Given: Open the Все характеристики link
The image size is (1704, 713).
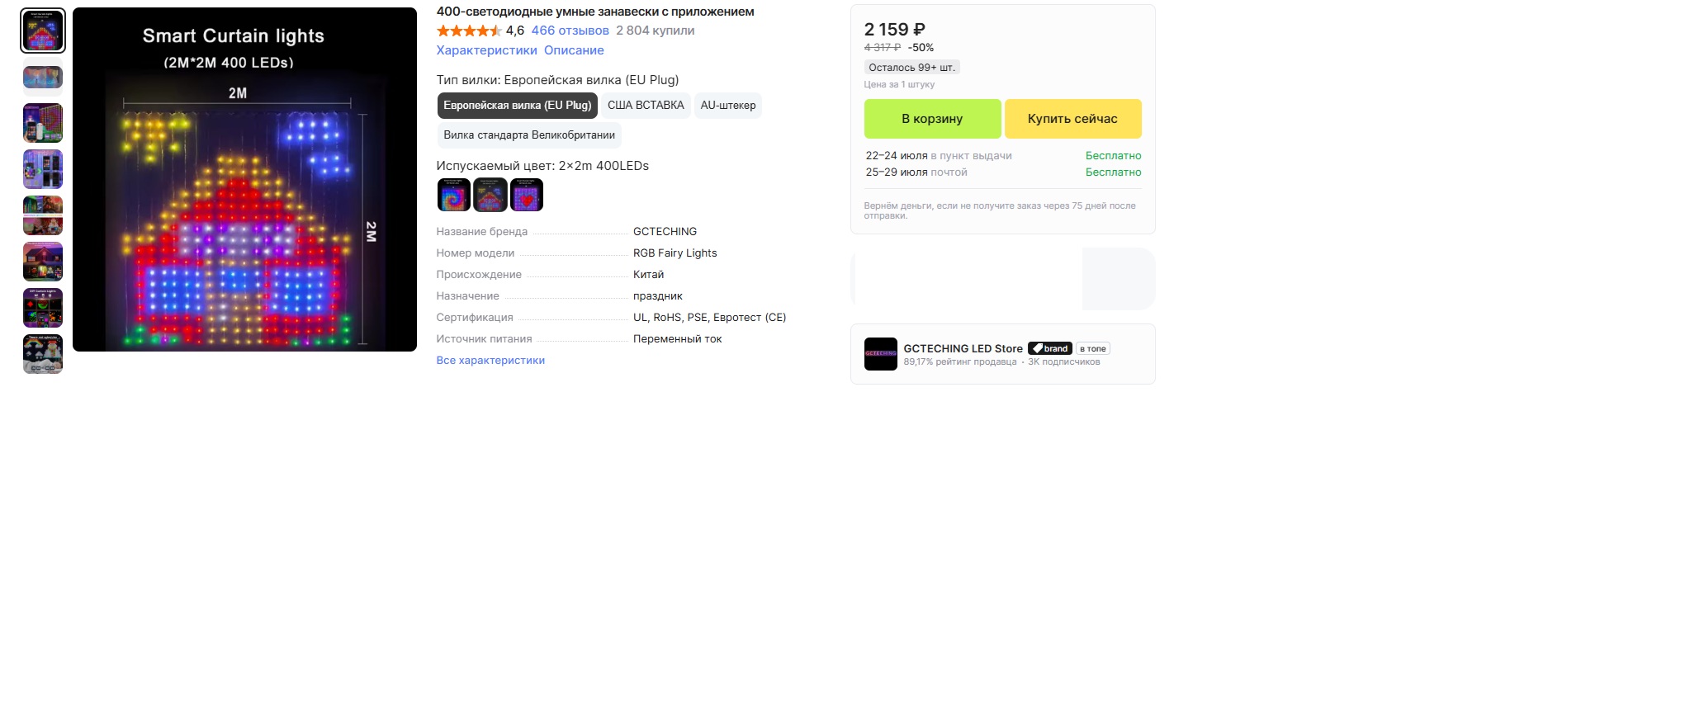Looking at the screenshot, I should (x=490, y=361).
